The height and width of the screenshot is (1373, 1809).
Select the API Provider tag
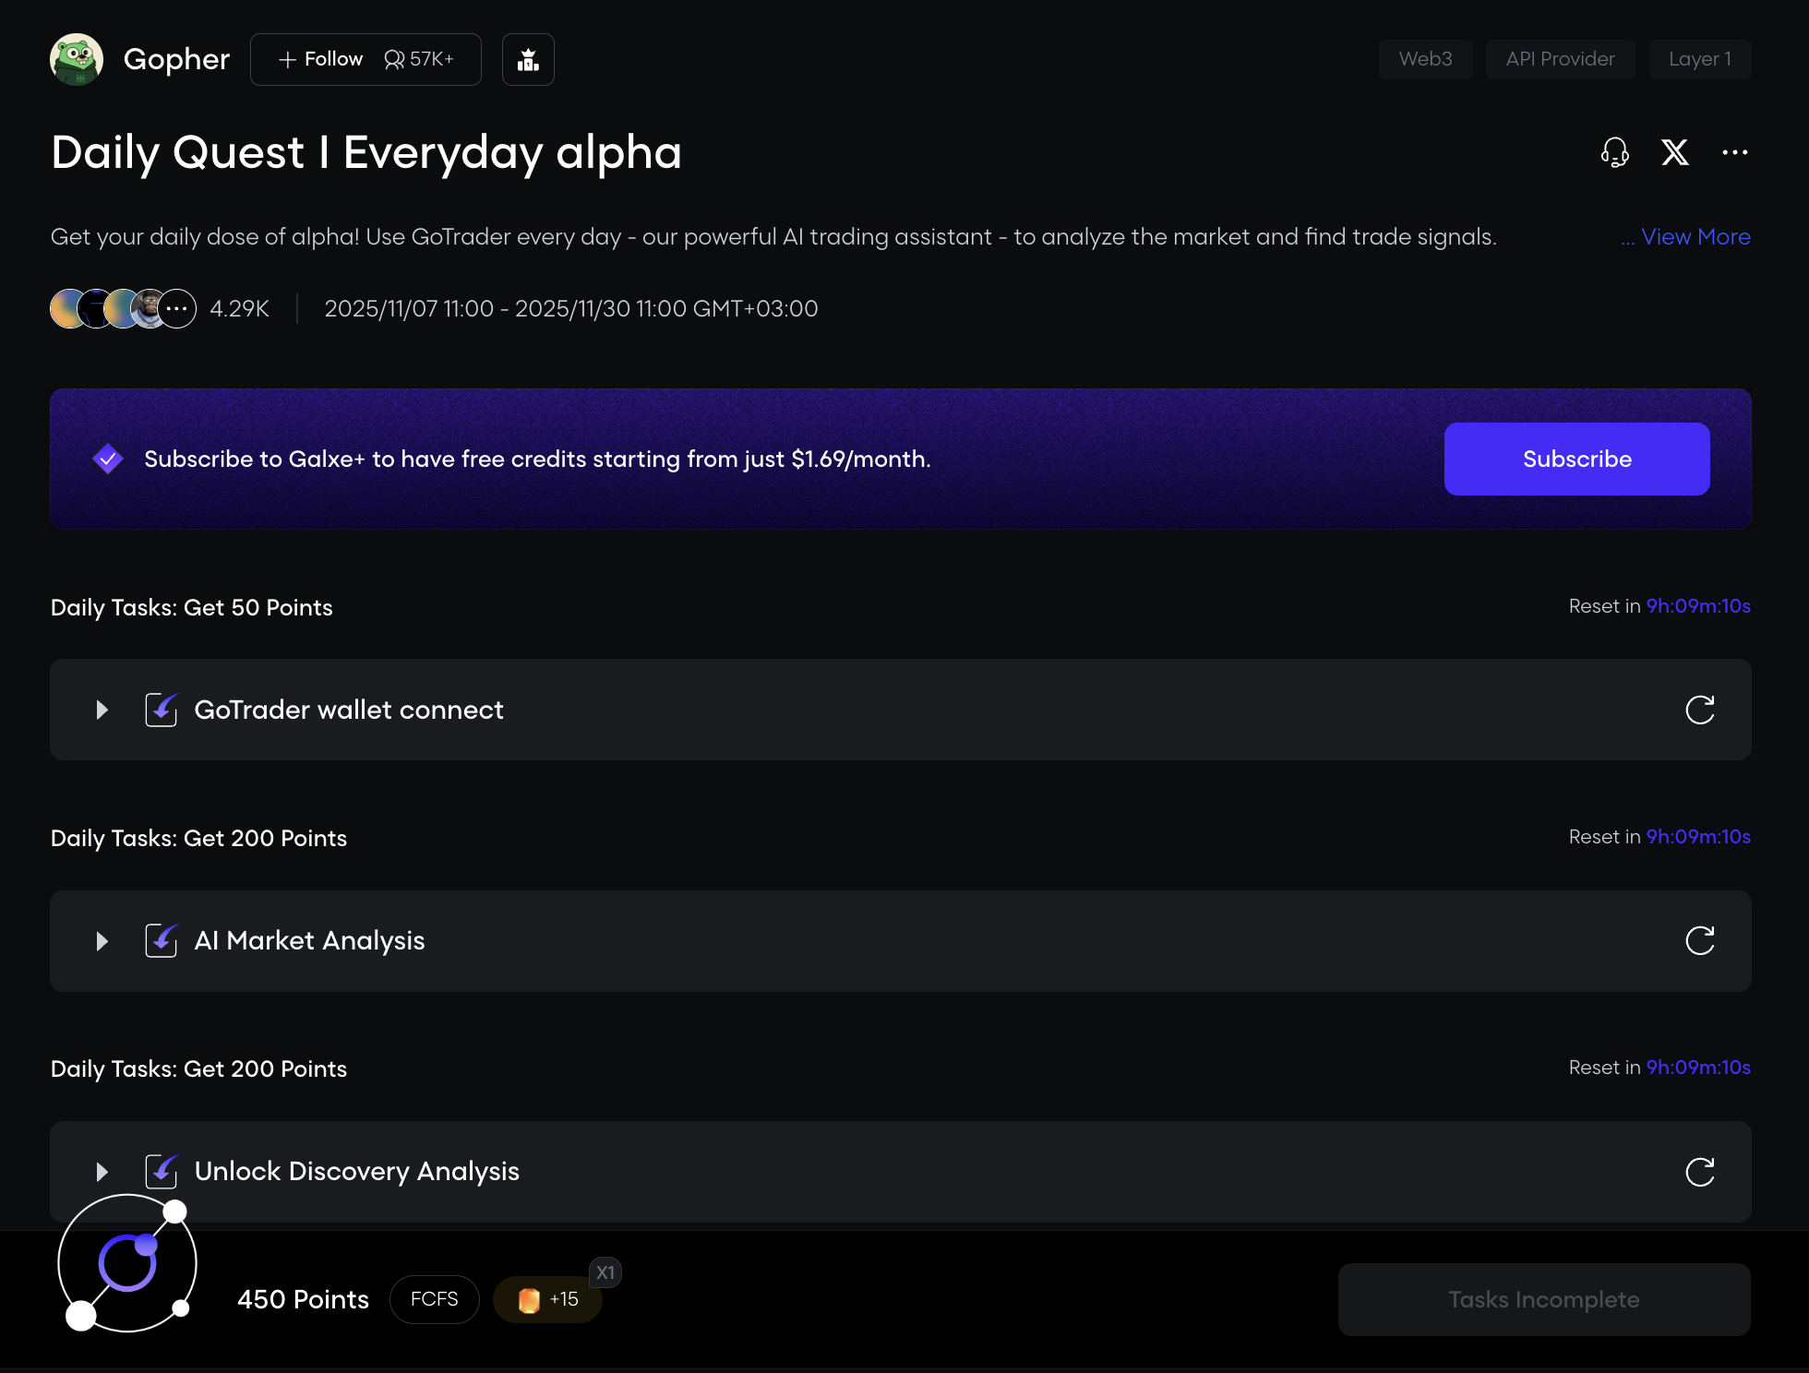tap(1560, 59)
